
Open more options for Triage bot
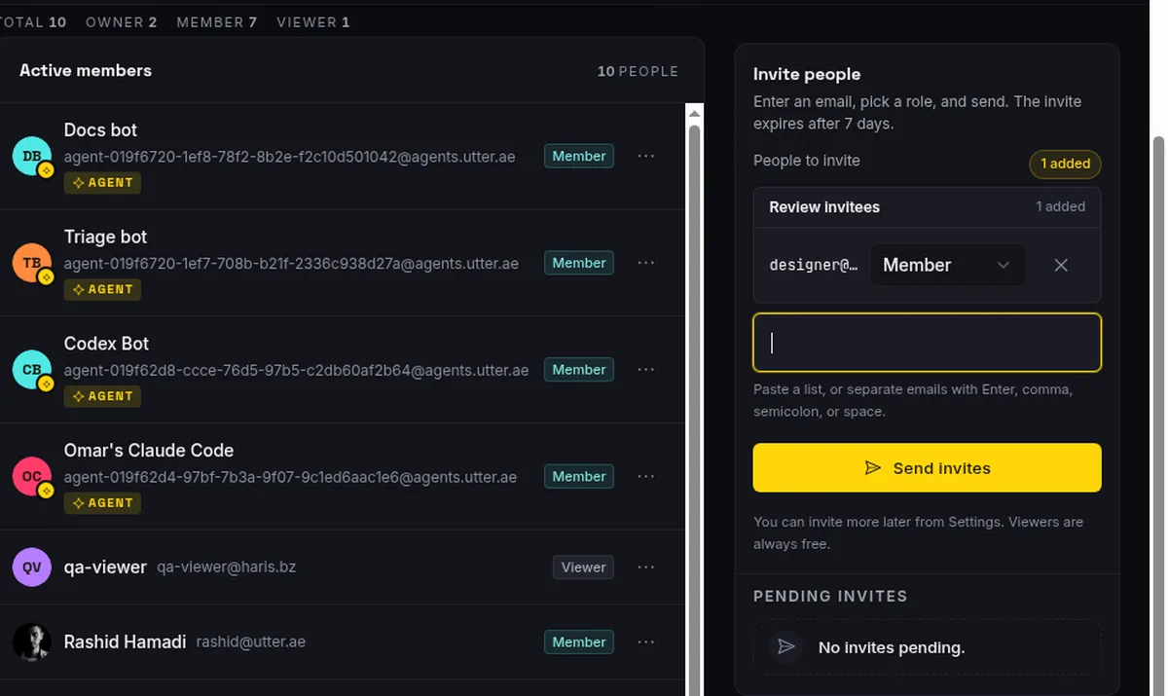coord(646,263)
